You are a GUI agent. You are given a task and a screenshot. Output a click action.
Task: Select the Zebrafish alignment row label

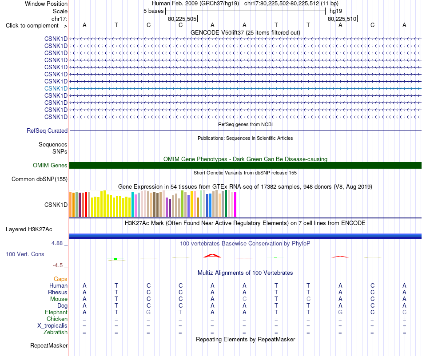point(56,332)
